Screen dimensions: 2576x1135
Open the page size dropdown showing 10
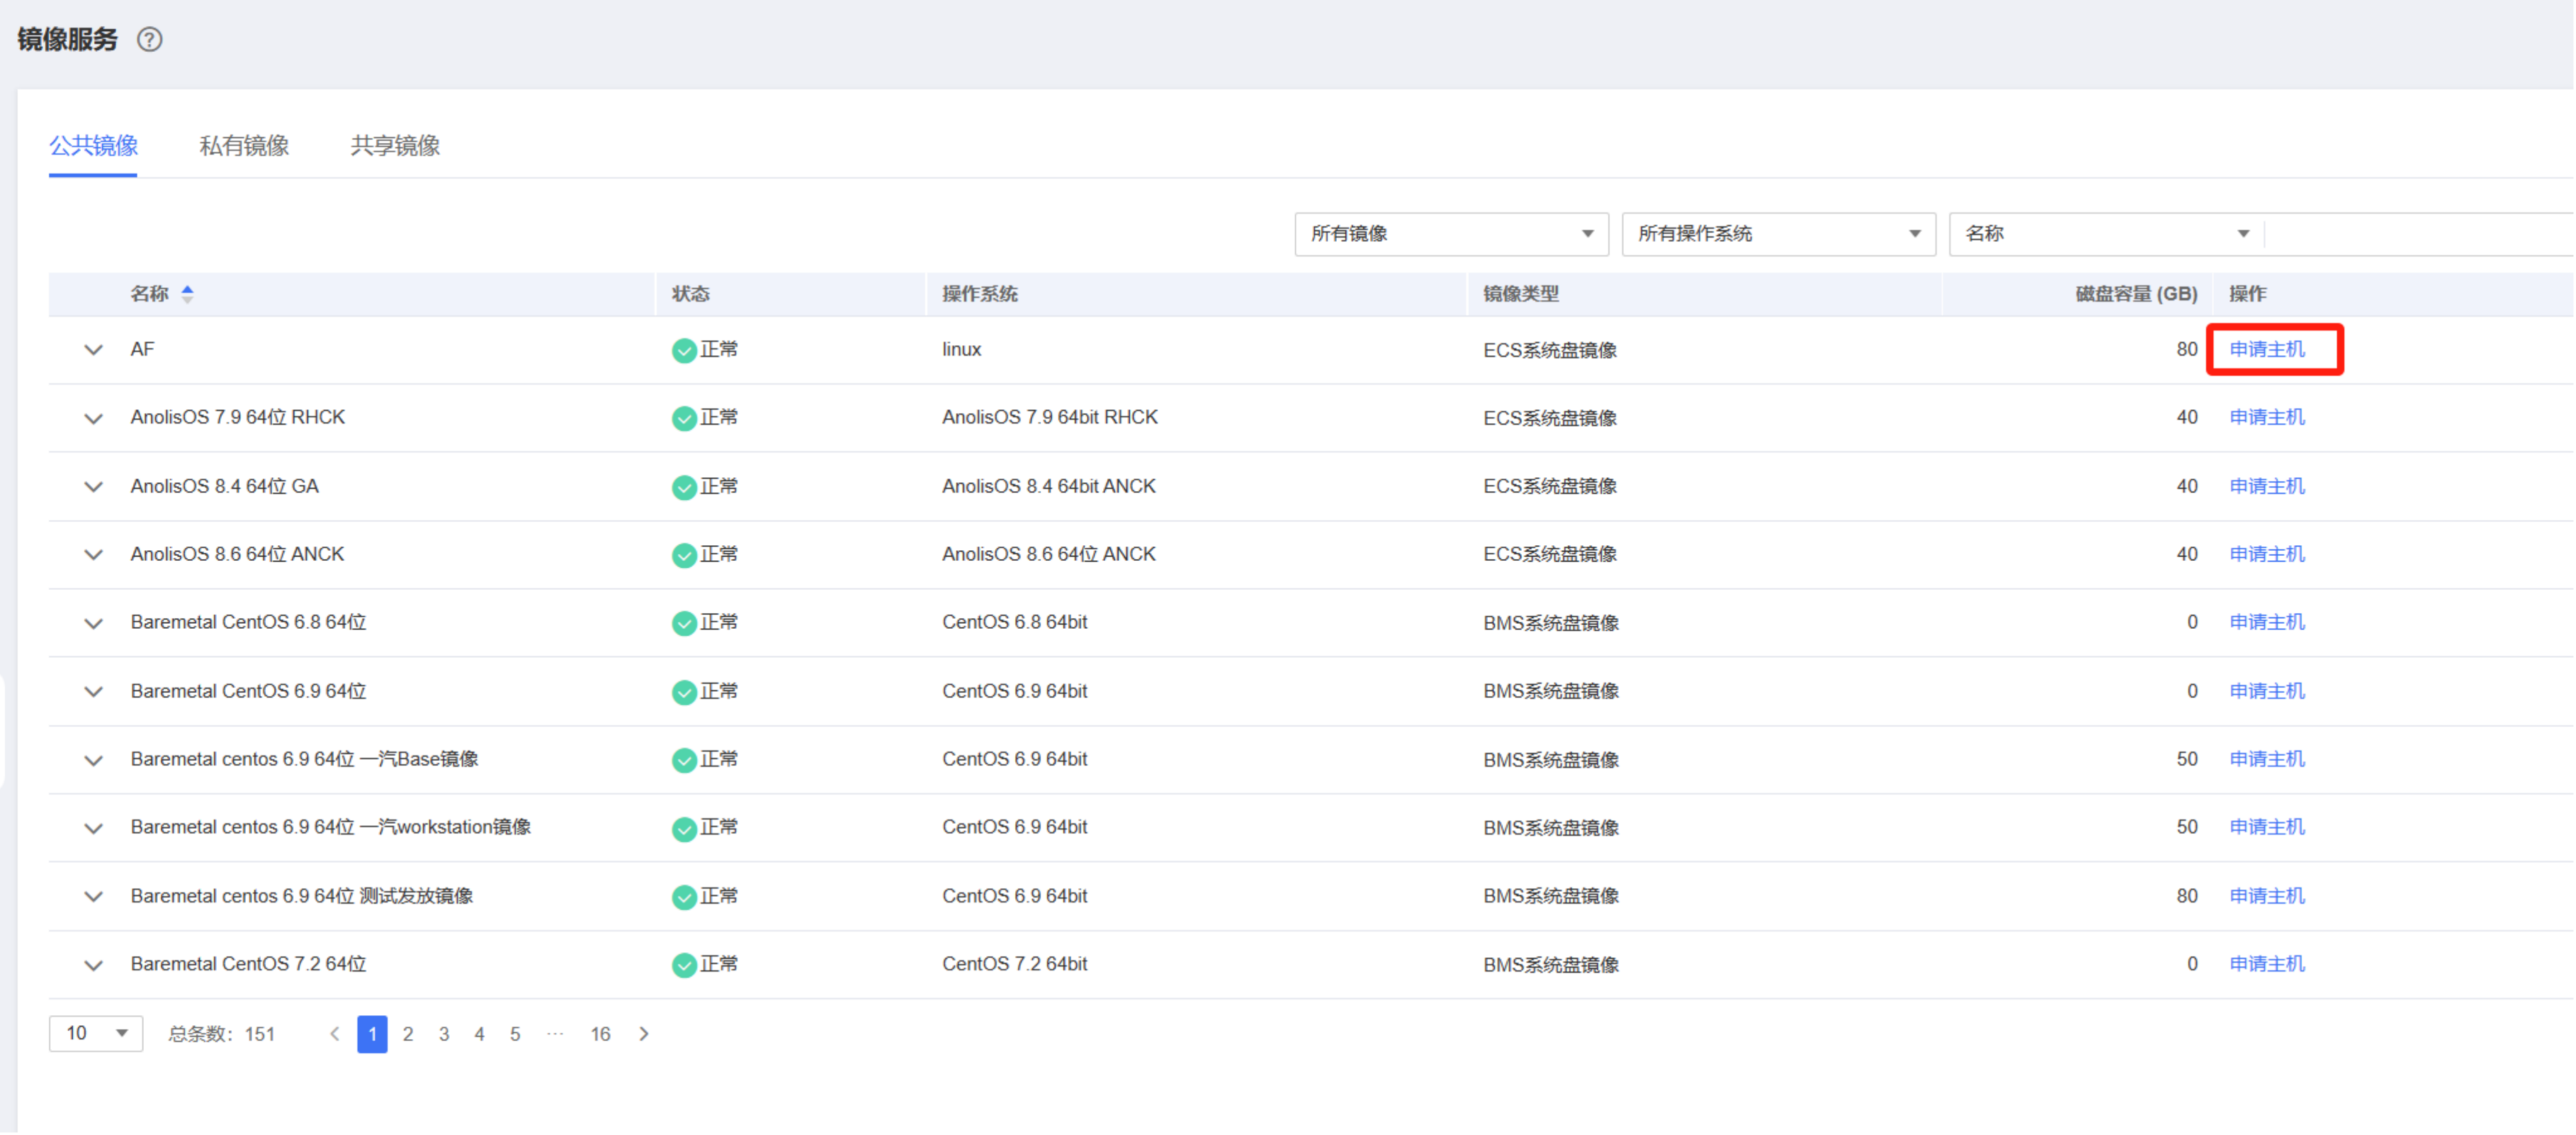96,1033
